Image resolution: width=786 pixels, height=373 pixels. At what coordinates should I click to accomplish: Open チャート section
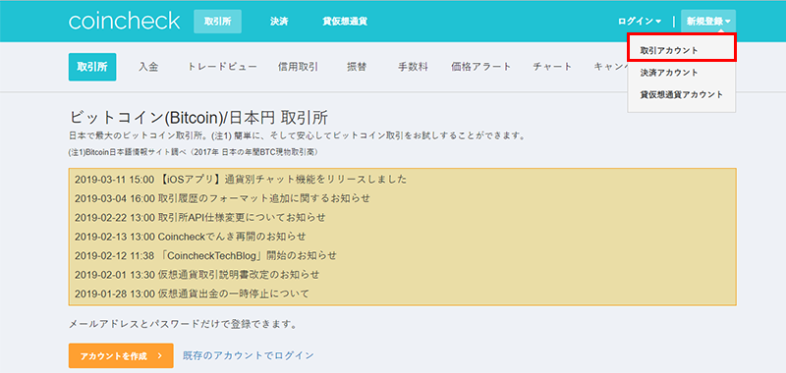(552, 67)
